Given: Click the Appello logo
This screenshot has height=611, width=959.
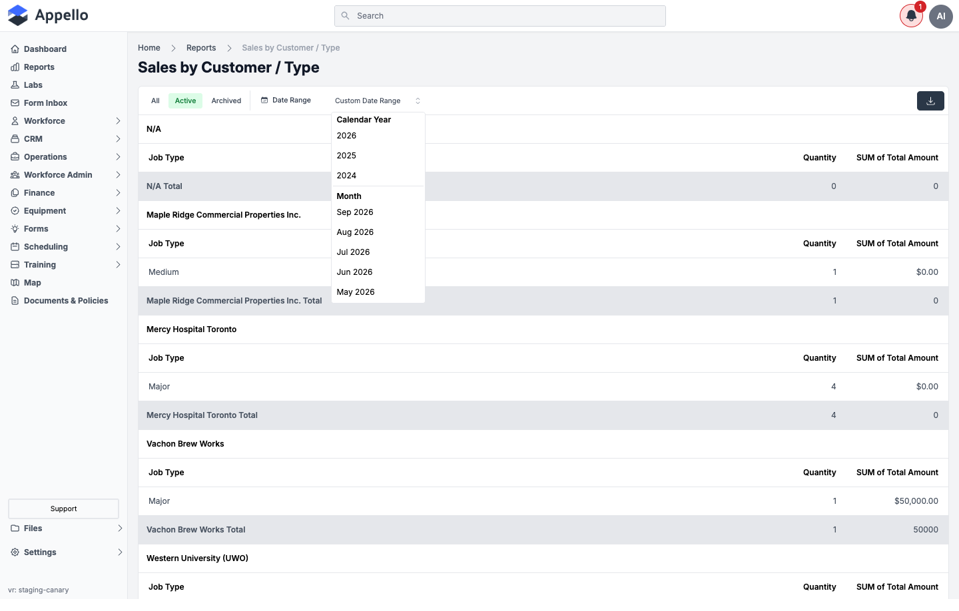Looking at the screenshot, I should [x=48, y=15].
